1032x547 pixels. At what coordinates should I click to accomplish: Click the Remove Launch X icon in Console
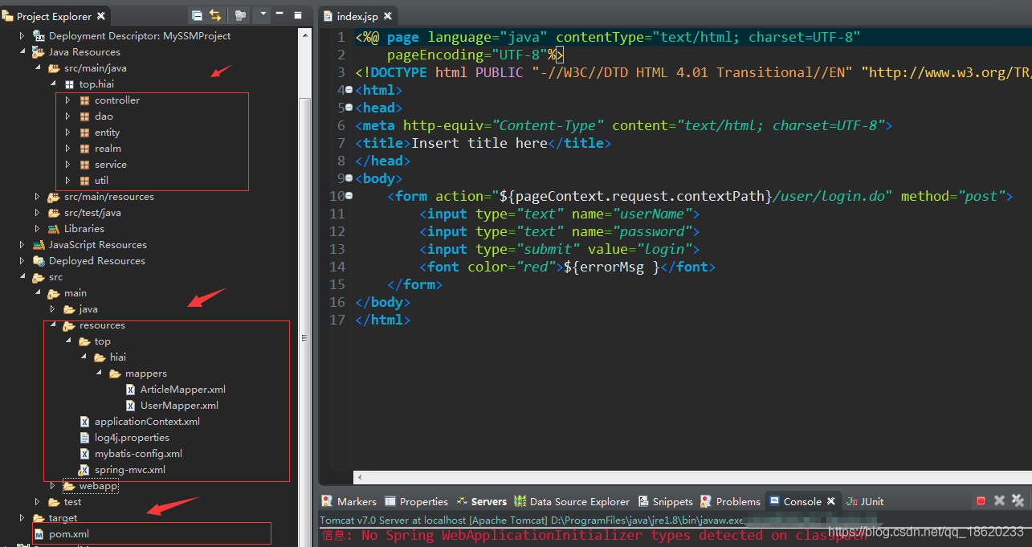999,501
